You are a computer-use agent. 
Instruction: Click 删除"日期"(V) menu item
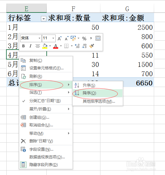coord(46,141)
